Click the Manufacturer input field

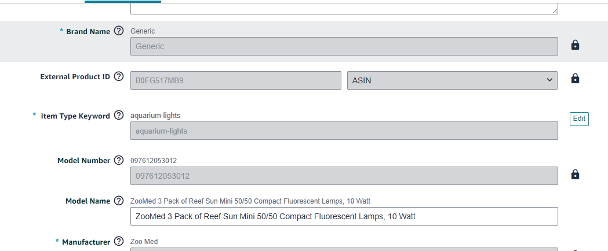344,249
